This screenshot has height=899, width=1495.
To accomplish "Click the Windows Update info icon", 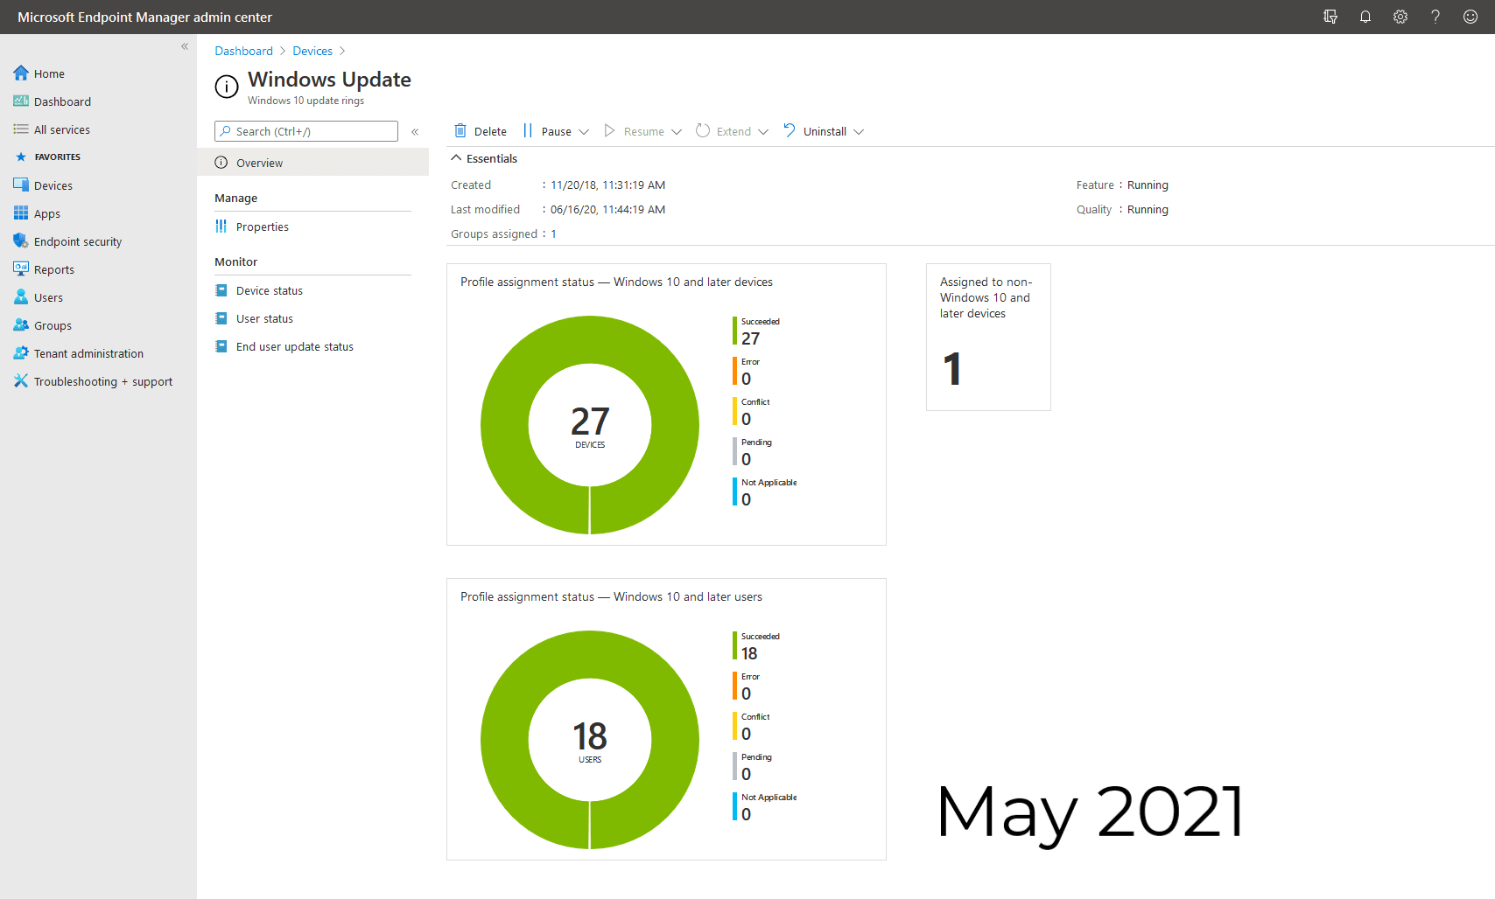I will point(227,87).
